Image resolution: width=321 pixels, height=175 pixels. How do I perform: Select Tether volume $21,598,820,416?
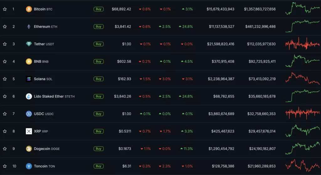(x=221, y=44)
